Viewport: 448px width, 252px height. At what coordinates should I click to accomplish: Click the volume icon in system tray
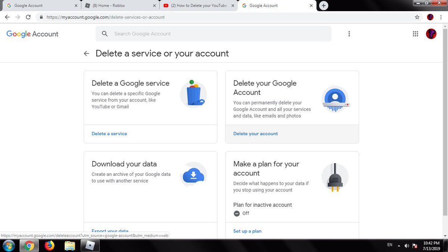pyautogui.click(x=407, y=246)
